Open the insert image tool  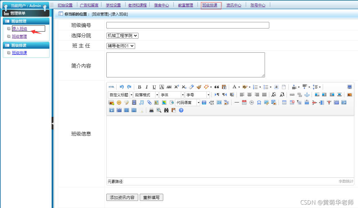tap(111, 102)
